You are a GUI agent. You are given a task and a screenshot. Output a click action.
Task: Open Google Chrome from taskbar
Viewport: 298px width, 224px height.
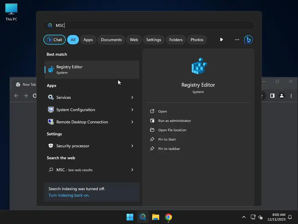(168, 217)
